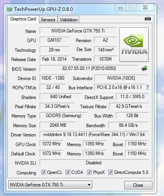Toggle the DirectCompute 5.0 checkbox
Image resolution: width=164 pixels, height=196 pixels.
click(110, 172)
